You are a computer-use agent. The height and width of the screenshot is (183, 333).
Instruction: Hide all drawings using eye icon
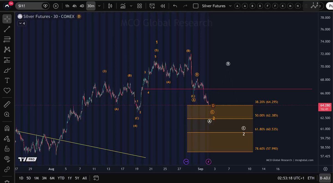7,159
